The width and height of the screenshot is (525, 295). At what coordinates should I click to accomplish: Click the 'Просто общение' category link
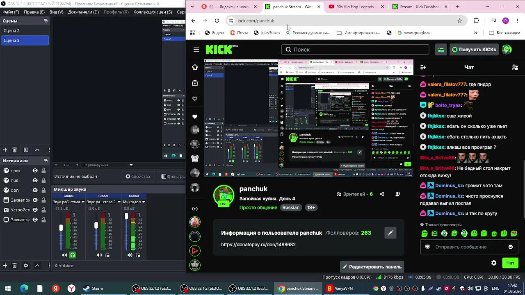tap(258, 207)
